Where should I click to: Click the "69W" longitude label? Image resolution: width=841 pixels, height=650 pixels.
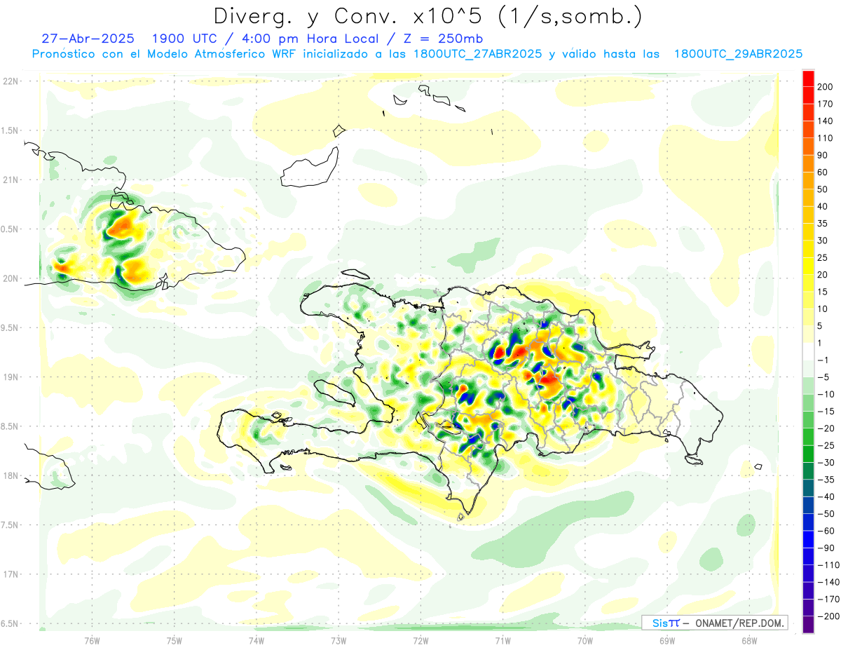tap(667, 640)
